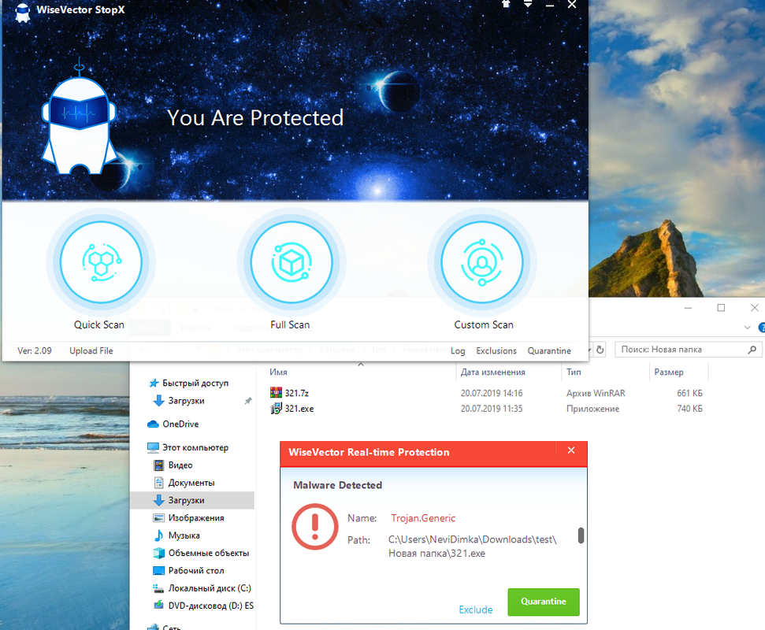765x630 pixels.
Task: Open Локальный диск (C:)
Action: (210, 588)
